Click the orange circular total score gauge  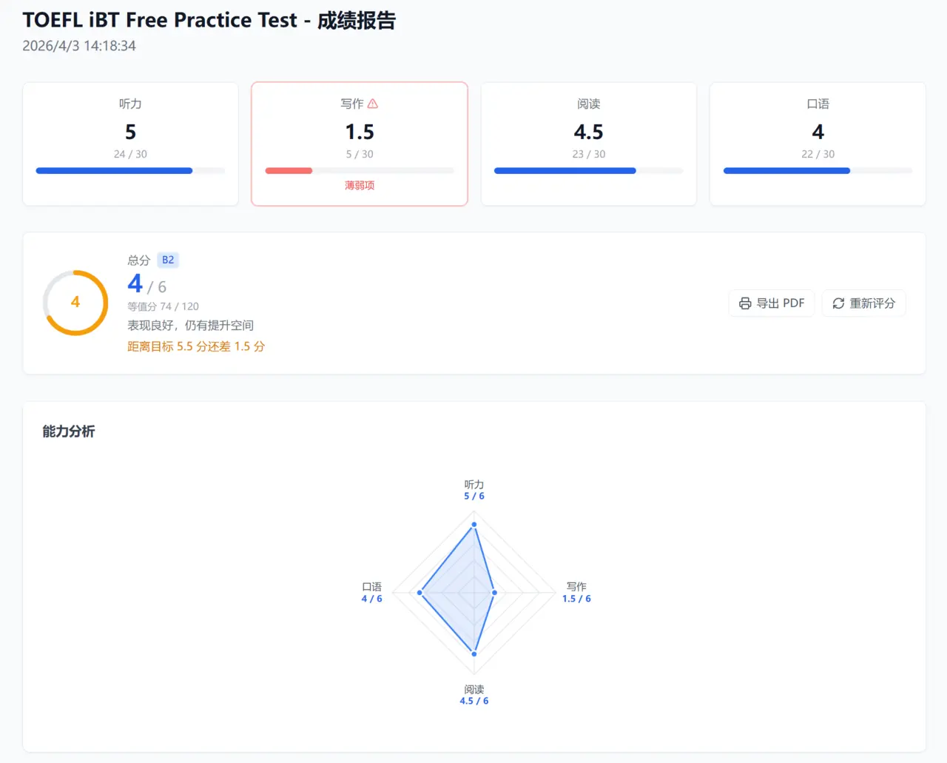tap(75, 303)
